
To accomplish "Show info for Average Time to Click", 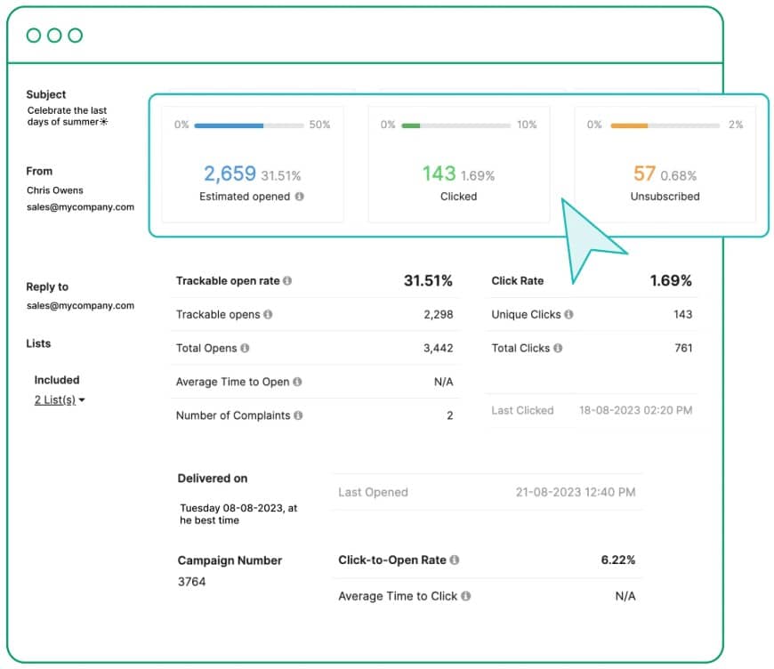I will point(465,596).
